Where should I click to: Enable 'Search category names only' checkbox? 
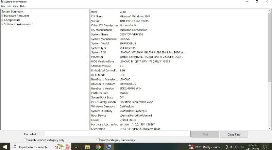98,140
